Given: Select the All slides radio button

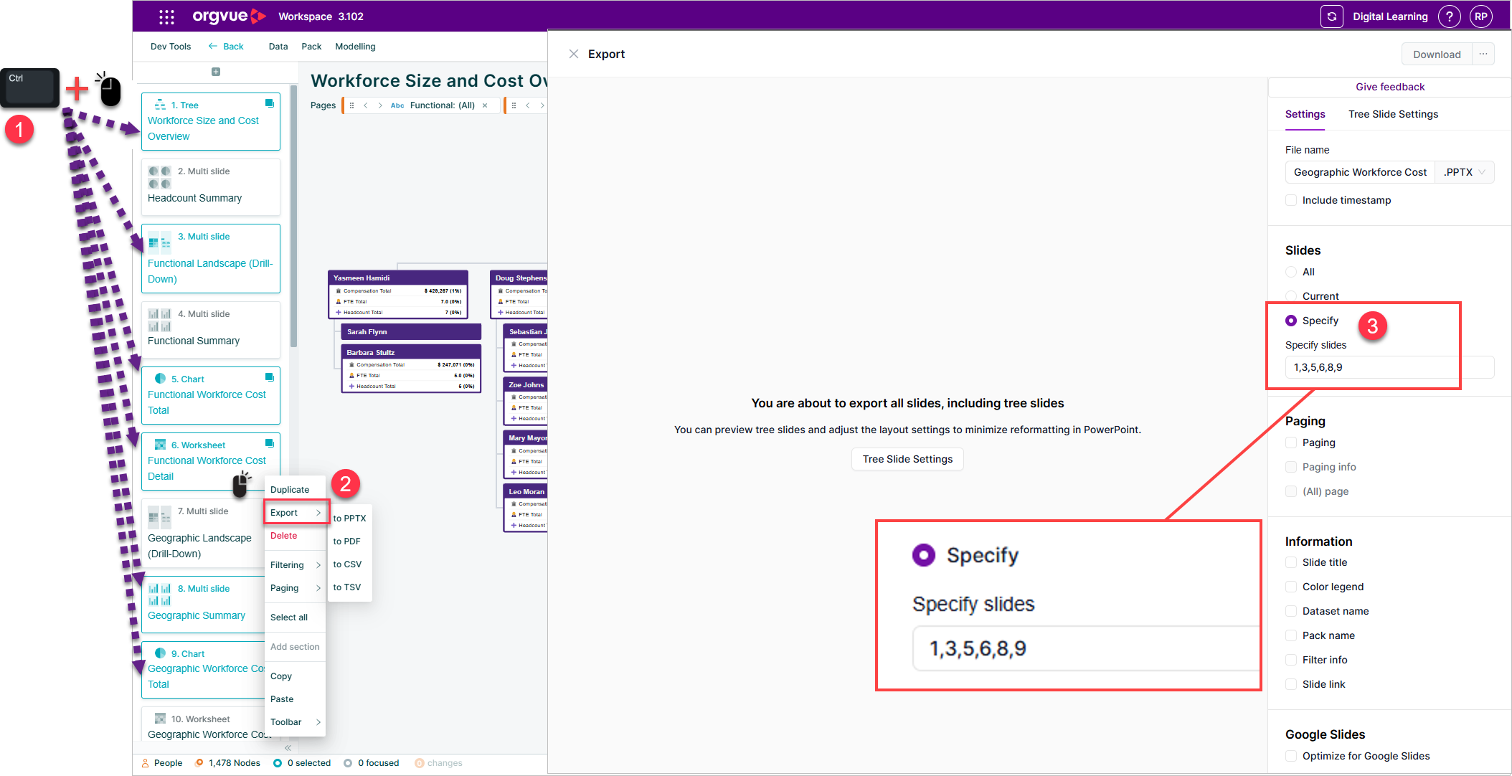Looking at the screenshot, I should [x=1291, y=272].
